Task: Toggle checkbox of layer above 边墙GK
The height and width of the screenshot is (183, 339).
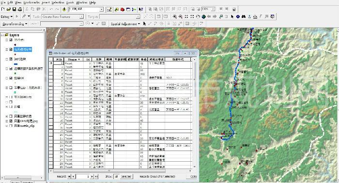Action: [11, 68]
